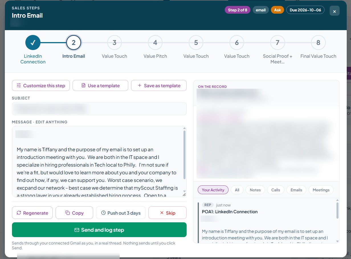Select step 2 Intro Email circle
Screen dimensions: 351x259
(74, 43)
